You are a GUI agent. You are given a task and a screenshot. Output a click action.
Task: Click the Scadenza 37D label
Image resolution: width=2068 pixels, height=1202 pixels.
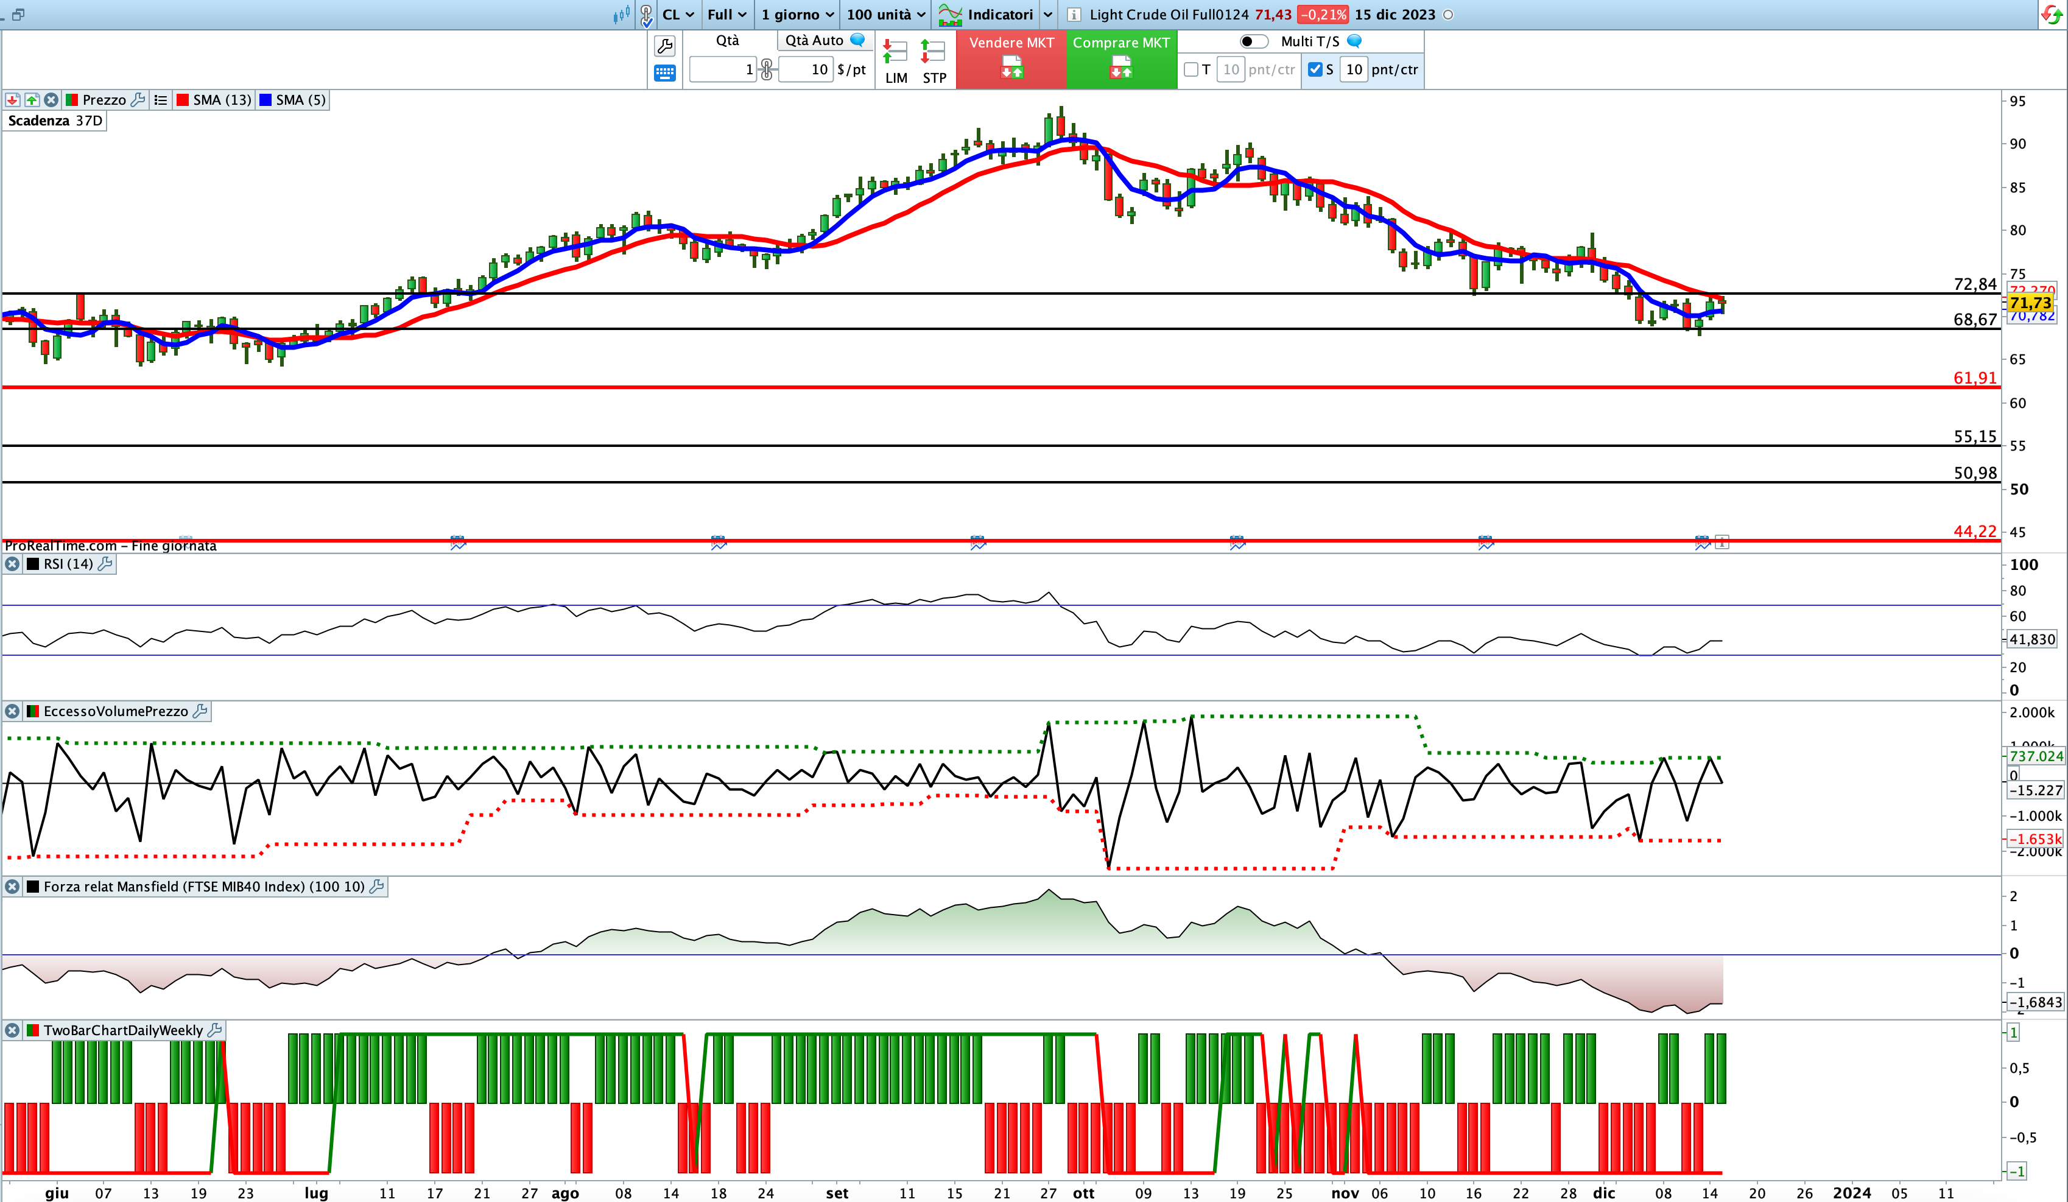tap(55, 121)
